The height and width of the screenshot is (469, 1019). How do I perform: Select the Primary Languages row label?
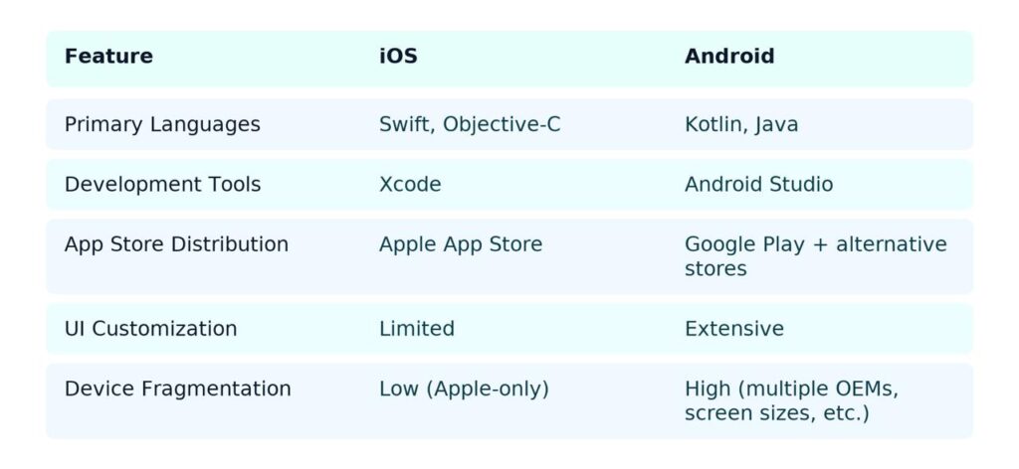(162, 125)
